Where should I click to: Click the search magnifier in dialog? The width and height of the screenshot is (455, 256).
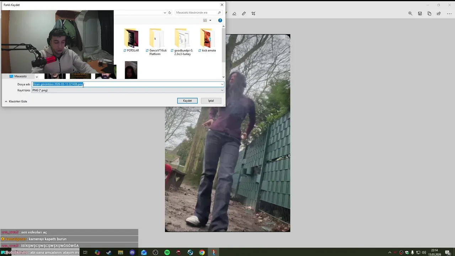[219, 12]
